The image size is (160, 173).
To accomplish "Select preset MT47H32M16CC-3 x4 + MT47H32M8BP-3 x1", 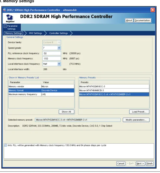I will pyautogui.click(x=114, y=94).
